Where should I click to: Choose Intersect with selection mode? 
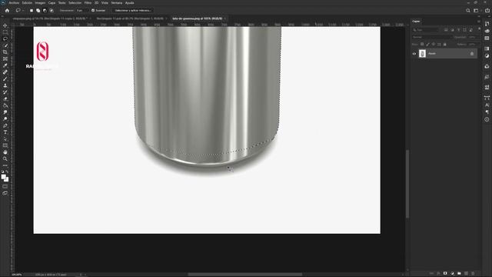(x=52, y=10)
